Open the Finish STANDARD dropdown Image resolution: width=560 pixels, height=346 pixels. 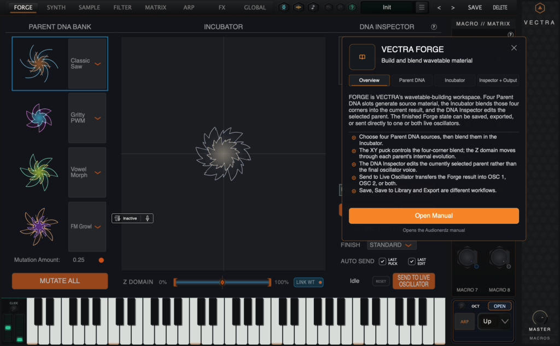click(392, 245)
